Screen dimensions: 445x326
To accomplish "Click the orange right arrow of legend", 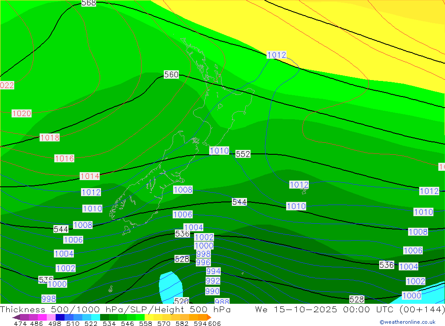I will (x=209, y=317).
